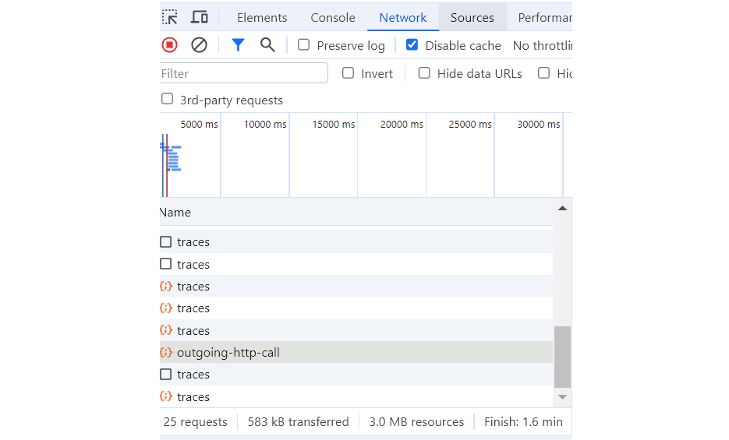Tick the Hide data URLs checkbox
The height and width of the screenshot is (440, 729).
(x=424, y=73)
